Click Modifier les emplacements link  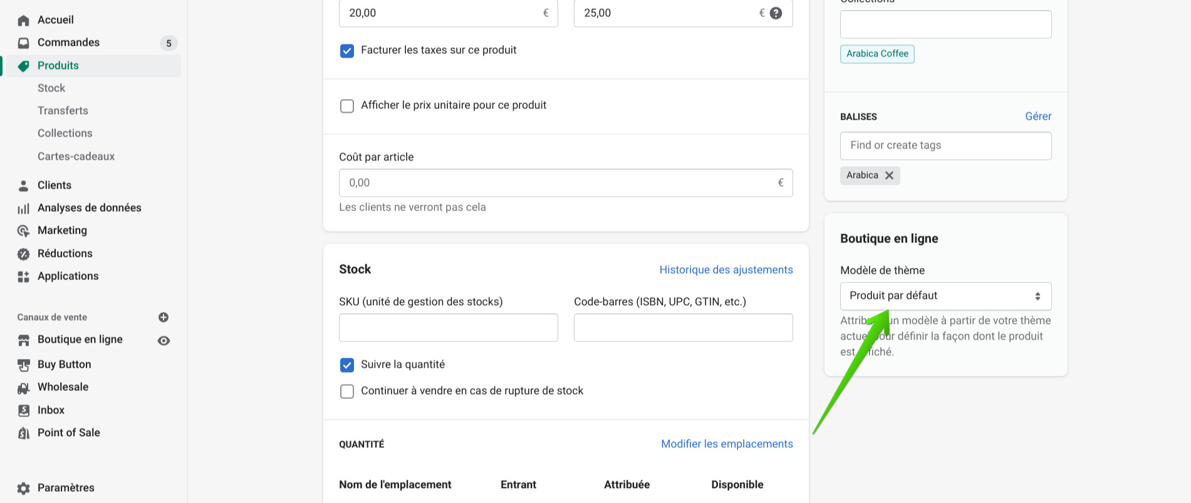[x=727, y=444]
